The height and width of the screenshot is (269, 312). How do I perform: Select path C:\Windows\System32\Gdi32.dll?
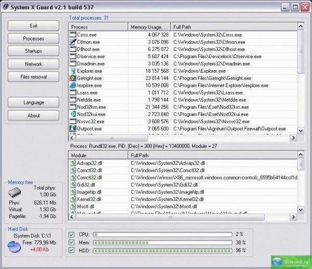[x=164, y=185]
